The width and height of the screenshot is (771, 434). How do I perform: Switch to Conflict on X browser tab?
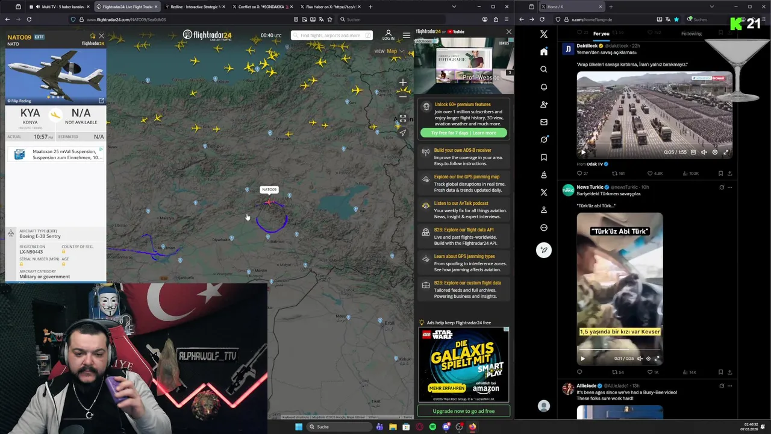tap(263, 7)
